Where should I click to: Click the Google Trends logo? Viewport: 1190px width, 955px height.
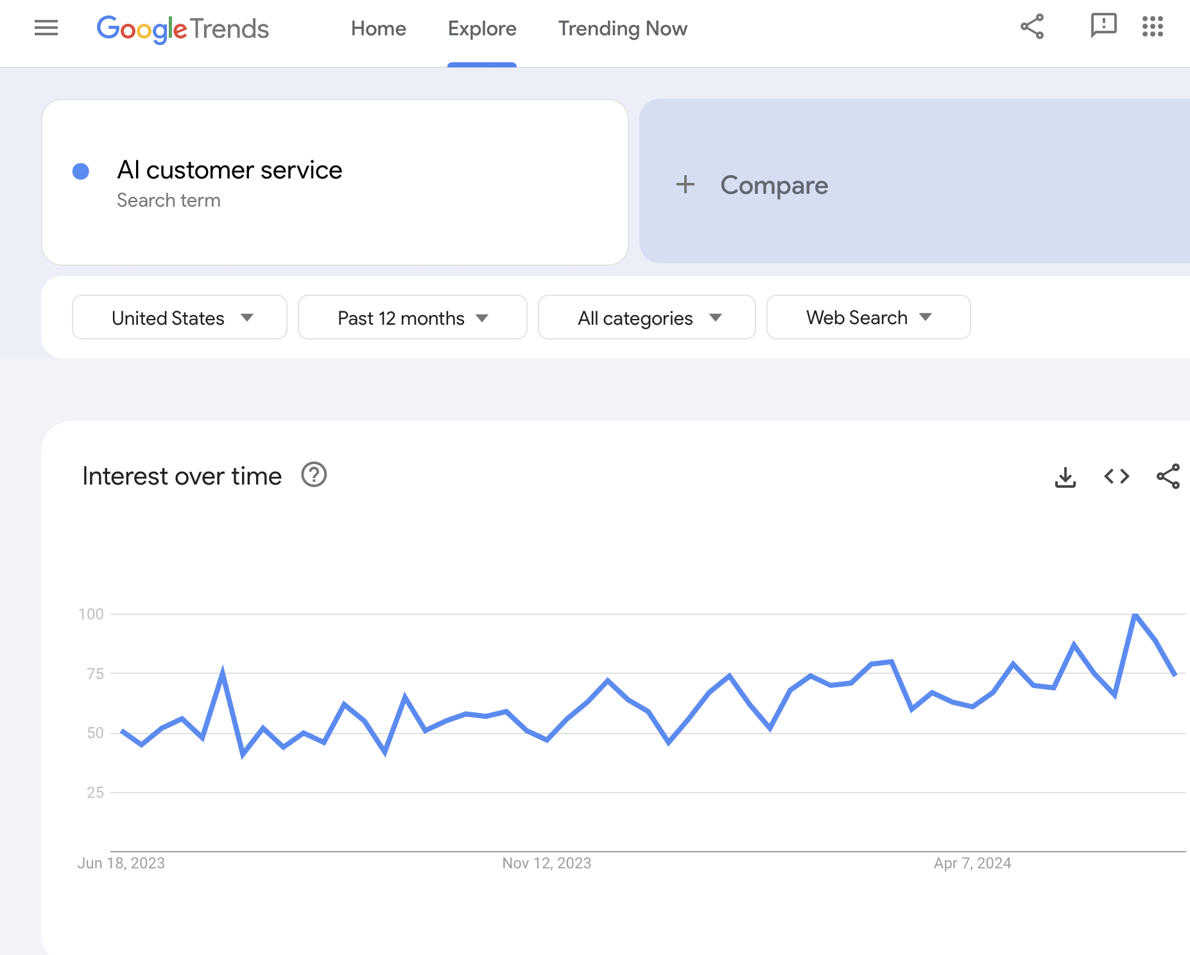click(x=182, y=29)
